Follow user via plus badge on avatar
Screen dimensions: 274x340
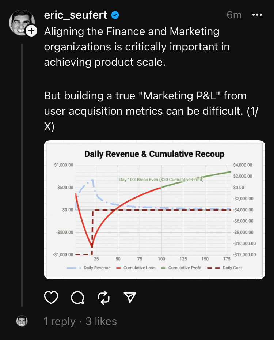tap(31, 31)
